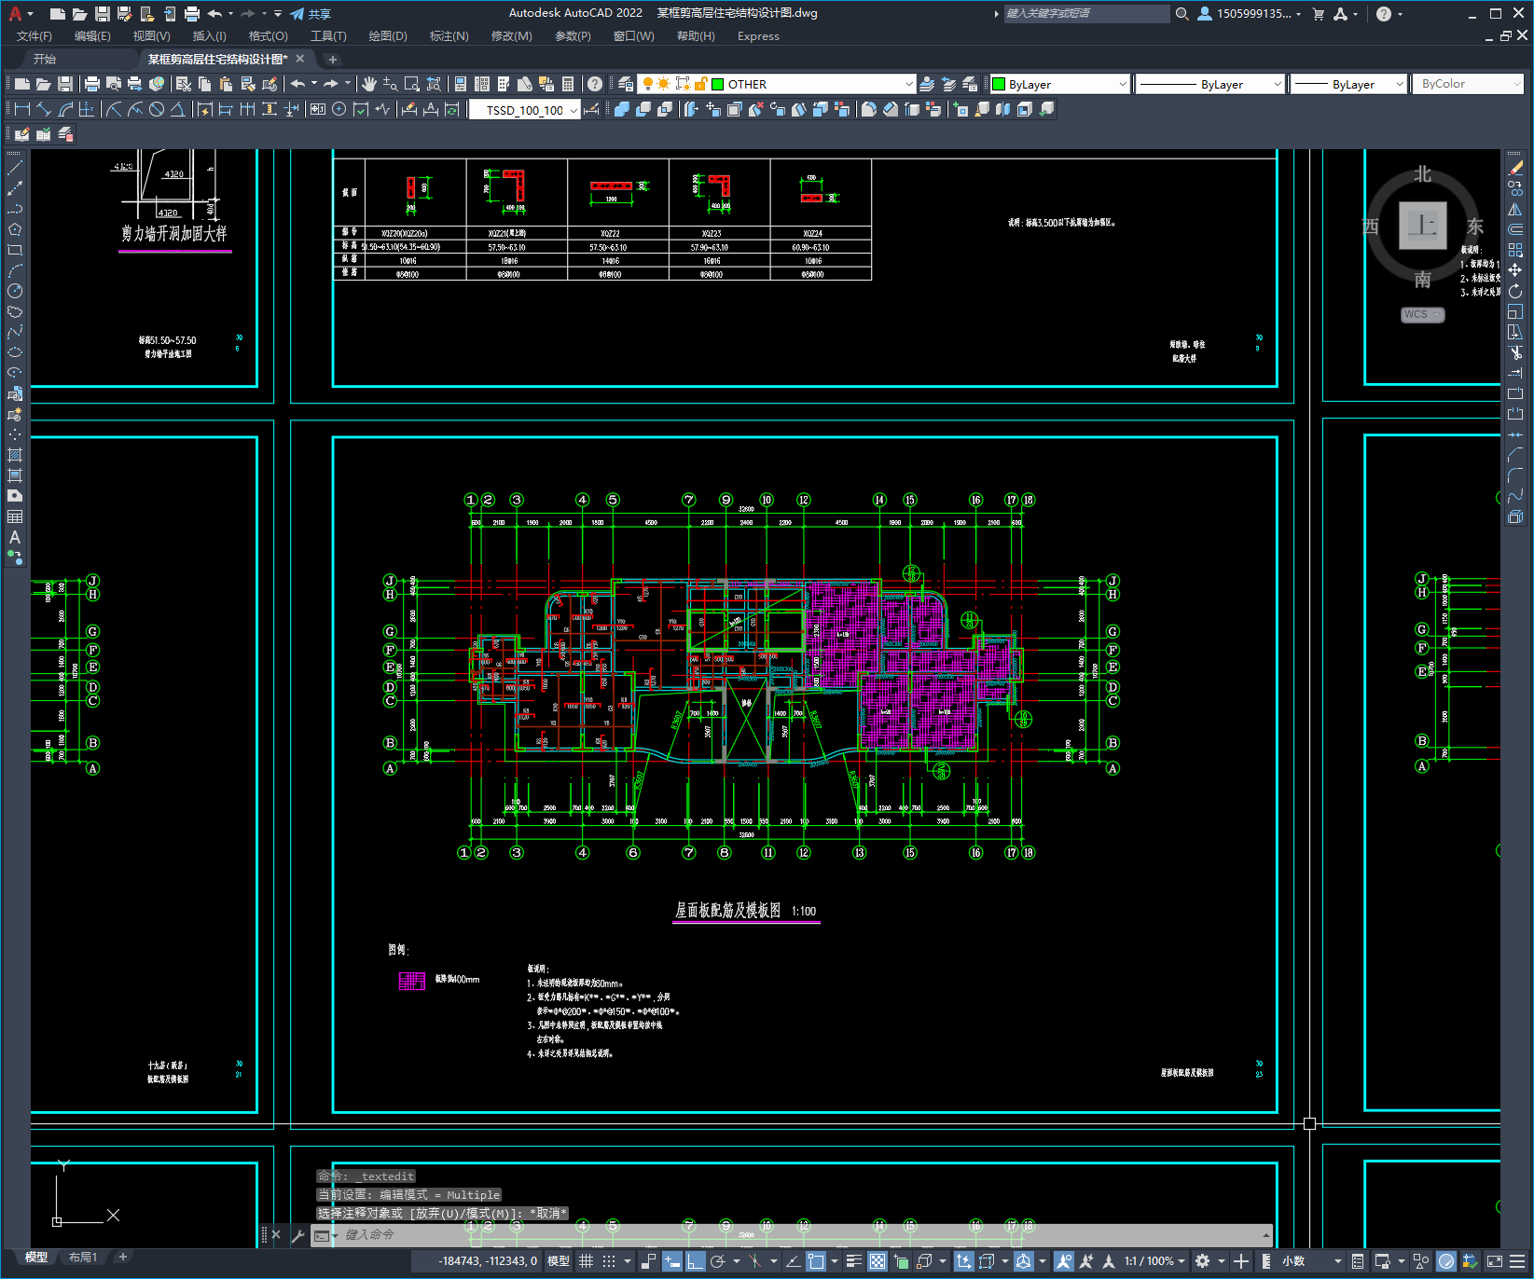Open the 小数 units dropdown
The image size is (1534, 1279).
pos(1311,1261)
